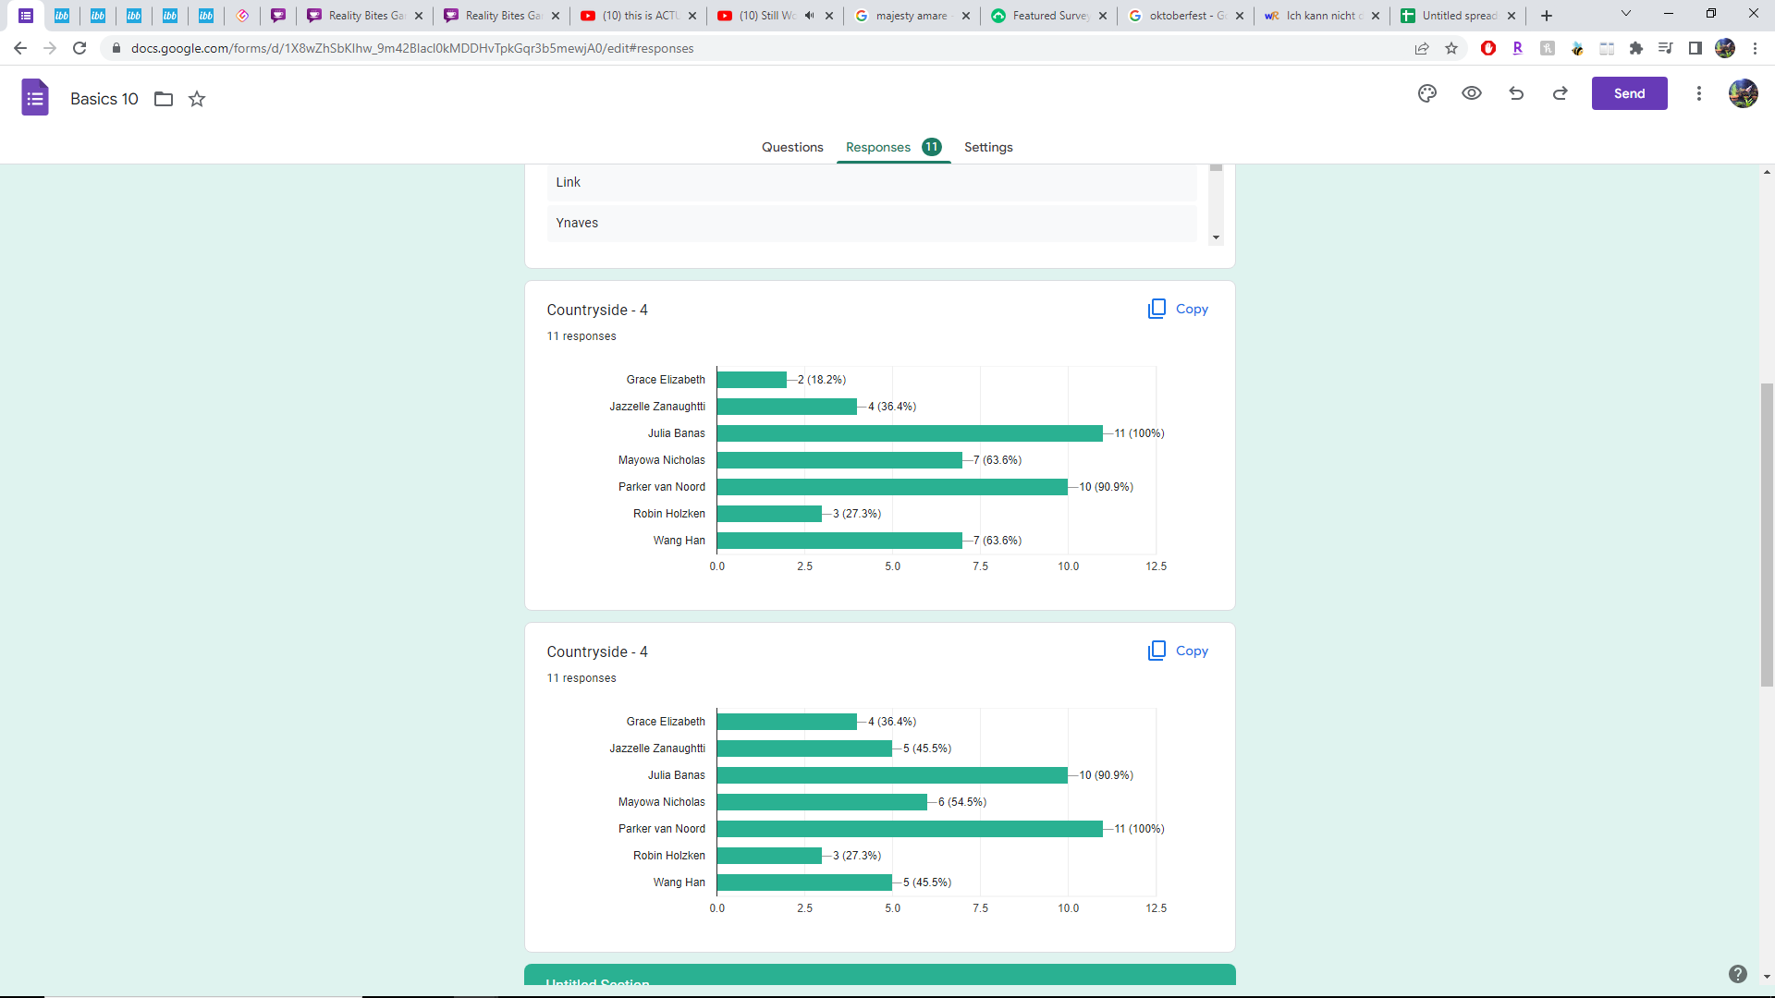This screenshot has height=998, width=1775.
Task: Open the Customize theme palette
Action: click(x=1427, y=93)
